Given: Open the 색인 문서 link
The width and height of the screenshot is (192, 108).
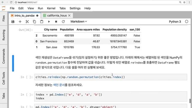Looking at the screenshot, I should coord(59,85).
